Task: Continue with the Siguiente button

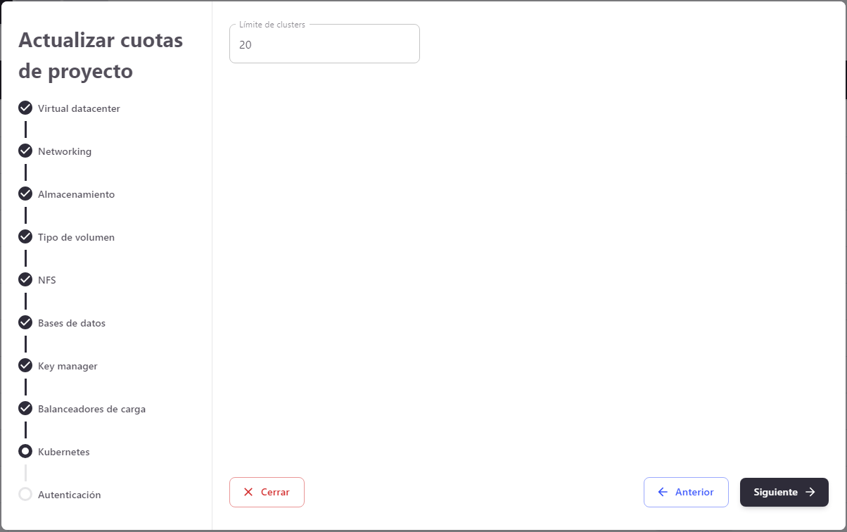Action: click(784, 493)
